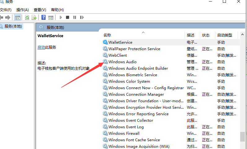Image resolution: width=247 pixels, height=149 pixels.
Task: Select Windows Event Collector service
Action: 171,120
